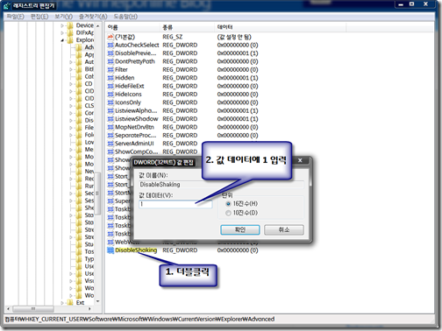Viewport: 442px width, 331px height.
Task: Select the default (기본값) string value icon
Action: (110, 37)
